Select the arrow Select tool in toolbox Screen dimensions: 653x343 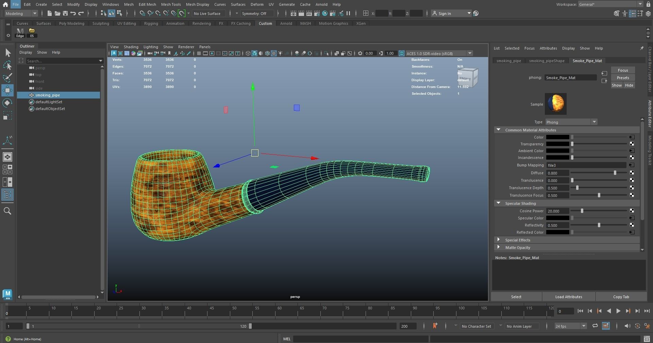tap(7, 53)
